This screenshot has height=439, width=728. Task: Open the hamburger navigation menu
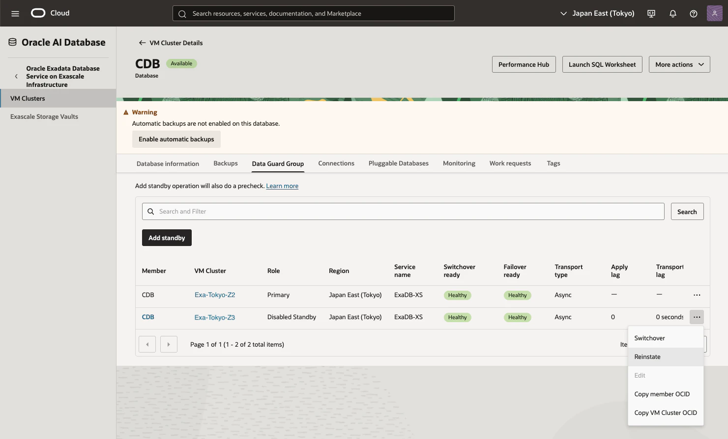tap(15, 13)
